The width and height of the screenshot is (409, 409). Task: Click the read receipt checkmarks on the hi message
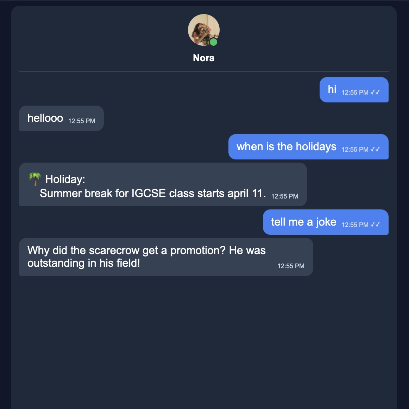[375, 92]
